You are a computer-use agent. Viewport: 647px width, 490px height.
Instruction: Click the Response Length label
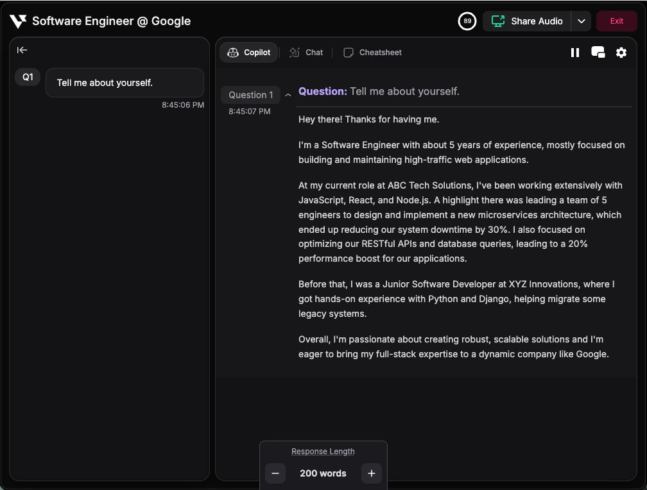(x=323, y=452)
